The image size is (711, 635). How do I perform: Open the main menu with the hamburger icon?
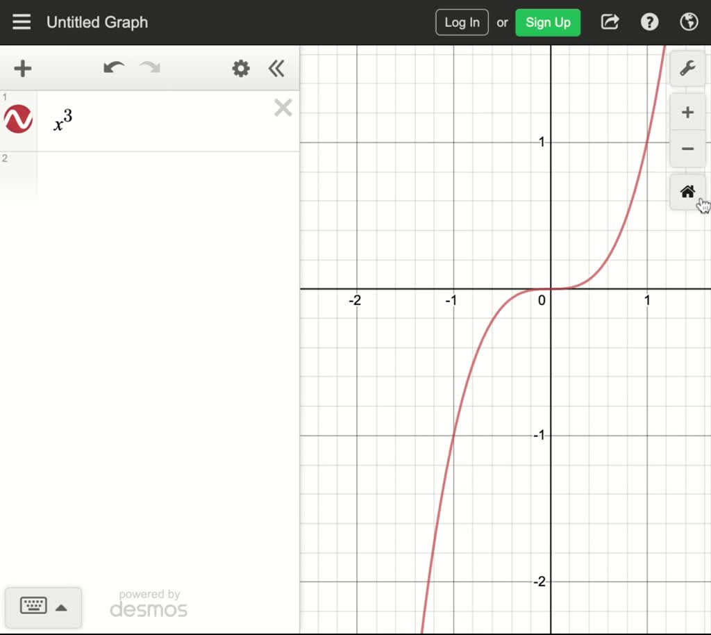[x=22, y=22]
